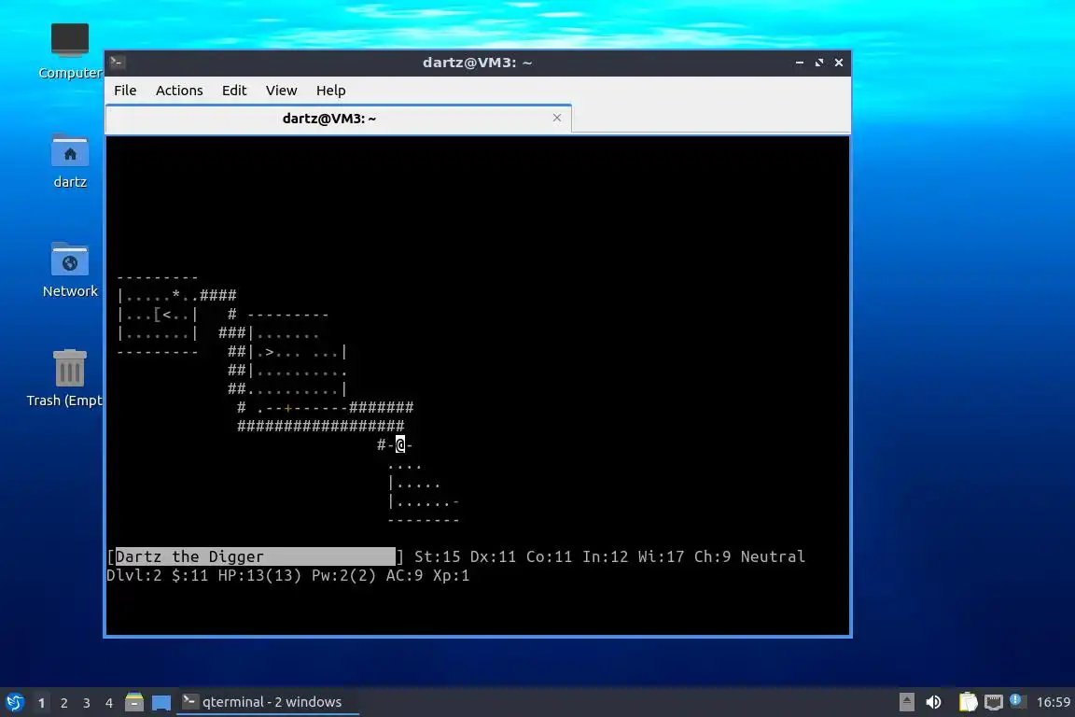This screenshot has height=717, width=1075.
Task: Switch to workspace 2
Action: coord(63,703)
